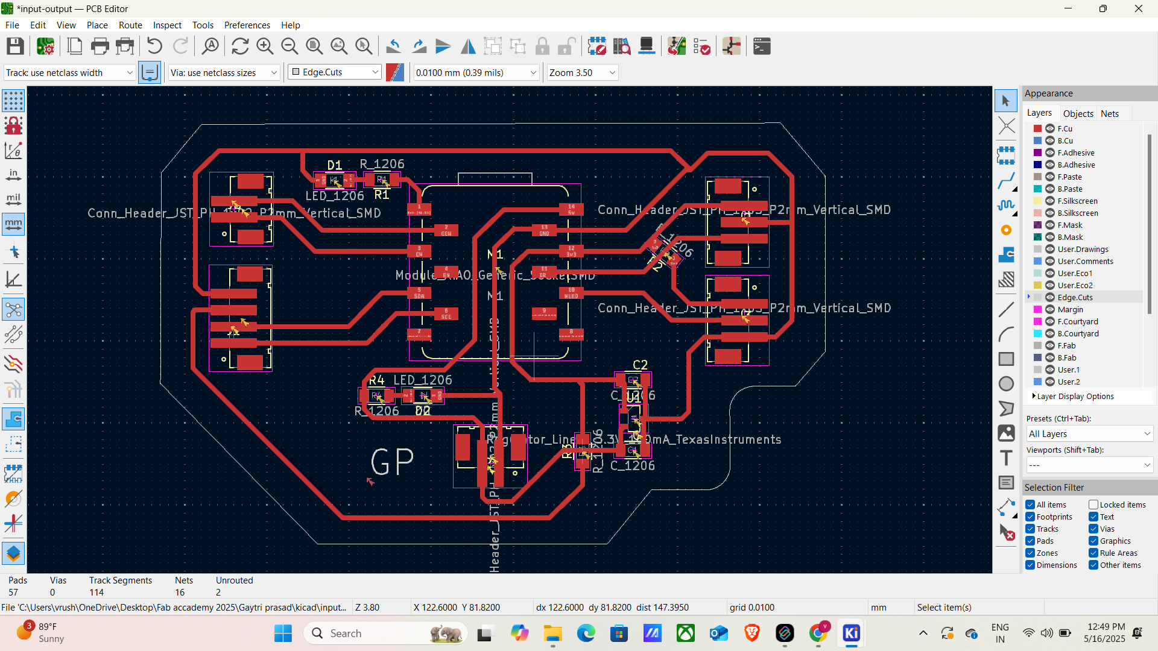Image resolution: width=1158 pixels, height=651 pixels.
Task: Toggle ratsnest display icon
Action: 13,310
